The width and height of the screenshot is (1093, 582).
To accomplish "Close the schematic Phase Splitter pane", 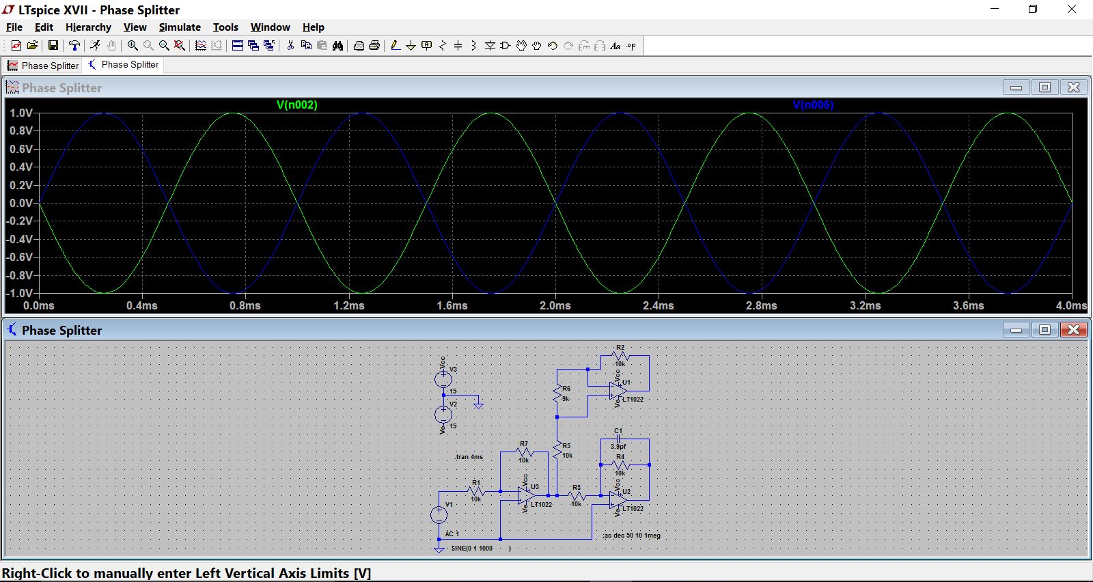I will 1073,330.
